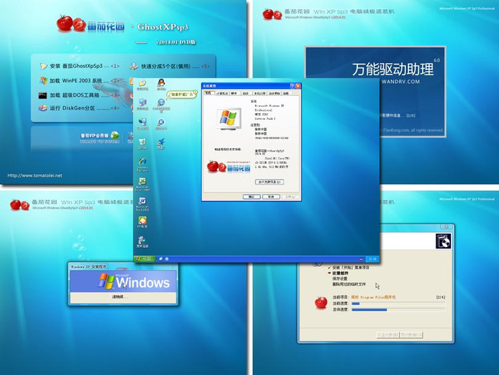This screenshot has width=499, height=375.
Task: Switch to third tab in System Properties
Action: (x=234, y=93)
